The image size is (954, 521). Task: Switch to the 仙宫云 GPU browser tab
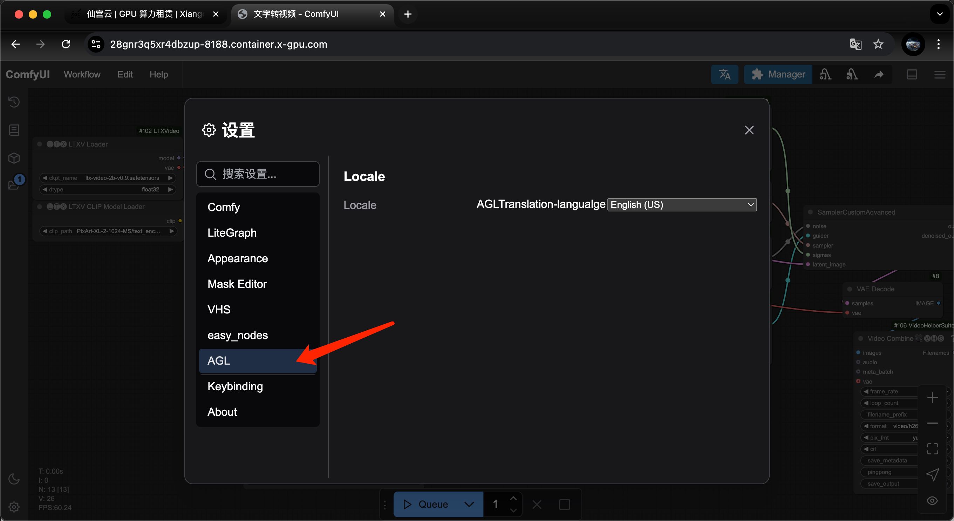coord(145,14)
